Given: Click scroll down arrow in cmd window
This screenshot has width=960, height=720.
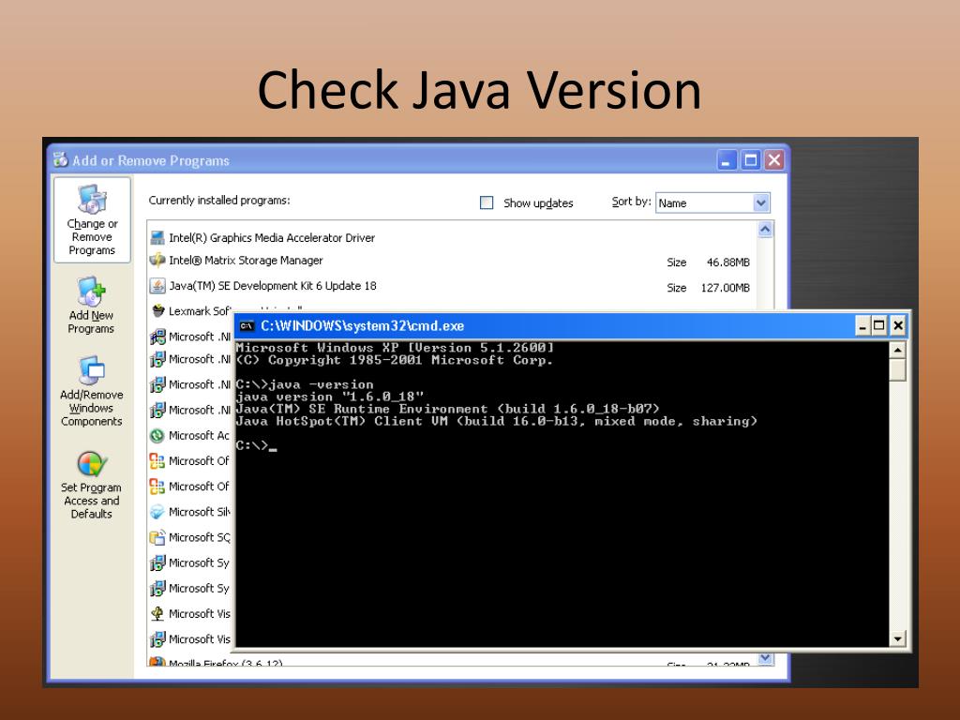Looking at the screenshot, I should coord(898,638).
